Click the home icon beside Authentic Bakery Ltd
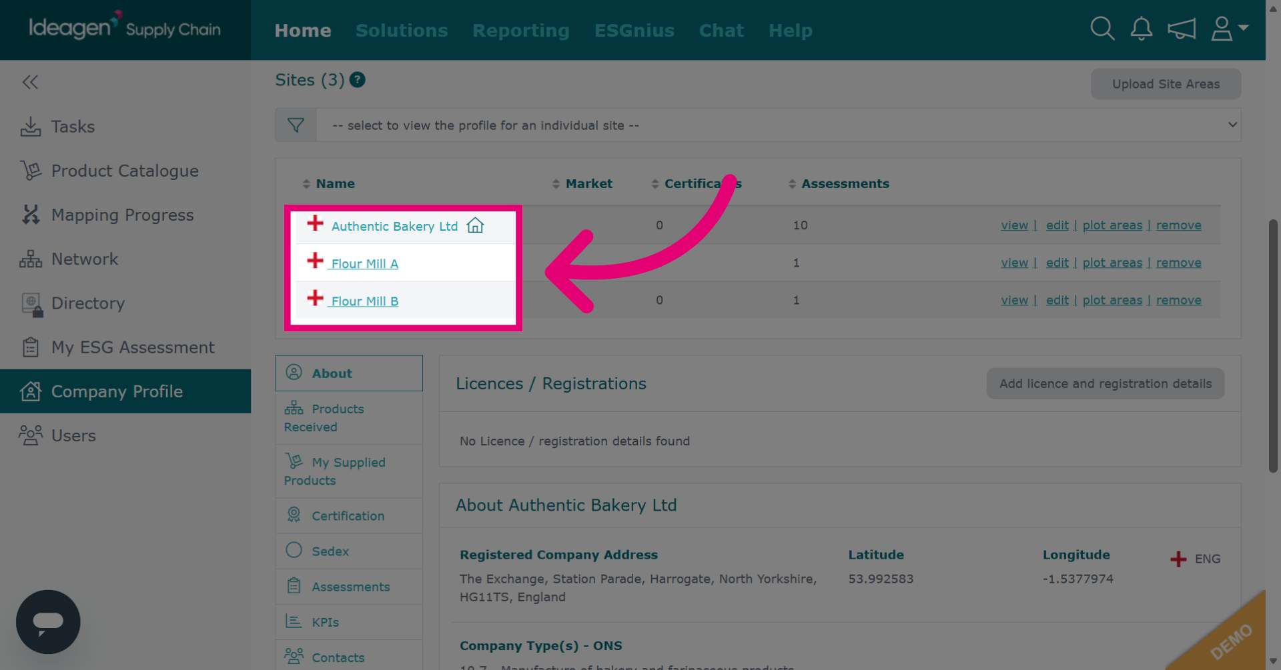Viewport: 1281px width, 670px height. pos(475,225)
